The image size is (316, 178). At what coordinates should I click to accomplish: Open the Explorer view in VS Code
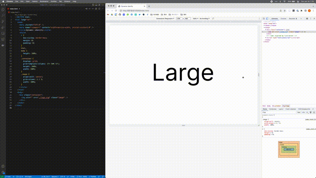tap(3, 9)
